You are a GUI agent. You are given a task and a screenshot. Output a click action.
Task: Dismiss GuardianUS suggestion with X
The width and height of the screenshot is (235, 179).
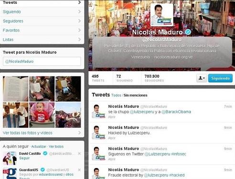coord(79,170)
